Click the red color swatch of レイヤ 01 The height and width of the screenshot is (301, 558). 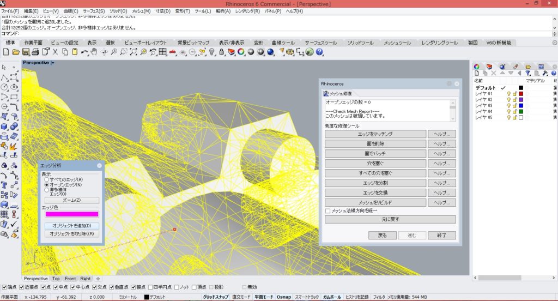pos(521,94)
